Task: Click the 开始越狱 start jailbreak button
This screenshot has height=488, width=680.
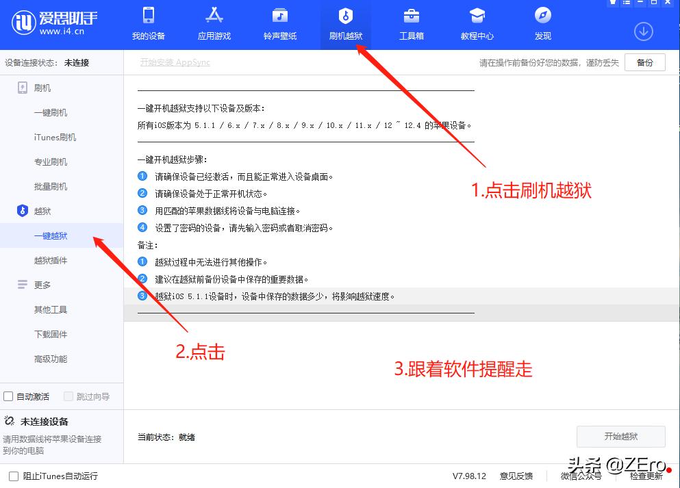Action: [620, 437]
